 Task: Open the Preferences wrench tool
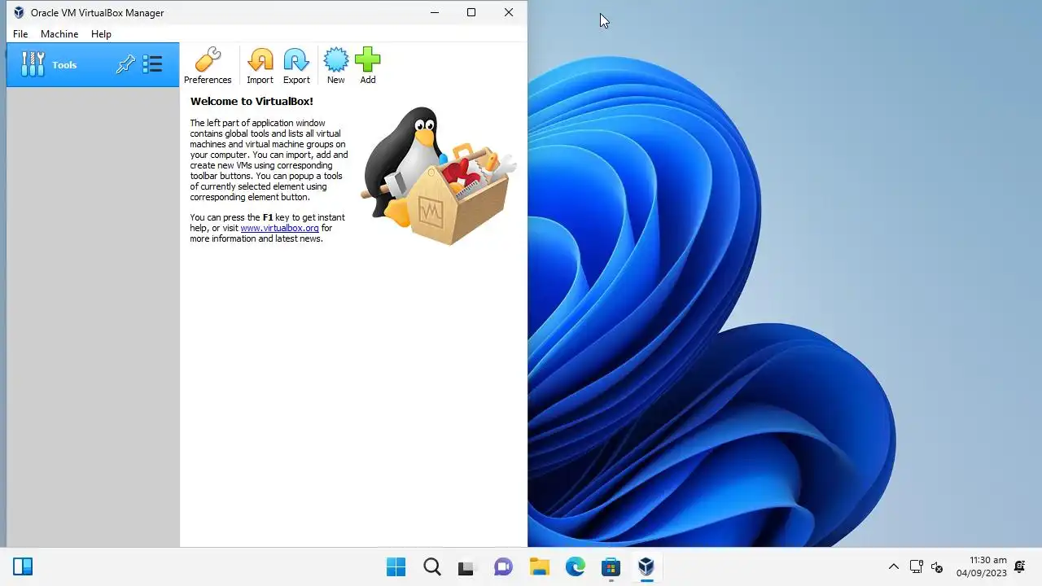click(208, 65)
